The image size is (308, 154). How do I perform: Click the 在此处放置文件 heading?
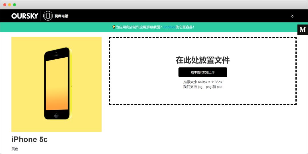coord(202,60)
